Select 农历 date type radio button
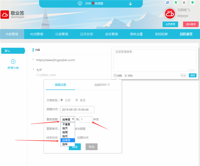 tap(77, 100)
